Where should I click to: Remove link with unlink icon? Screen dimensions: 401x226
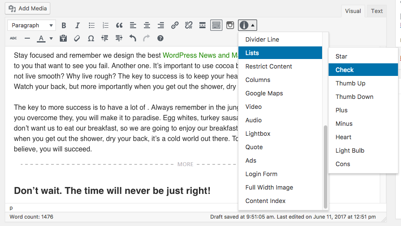click(x=189, y=25)
